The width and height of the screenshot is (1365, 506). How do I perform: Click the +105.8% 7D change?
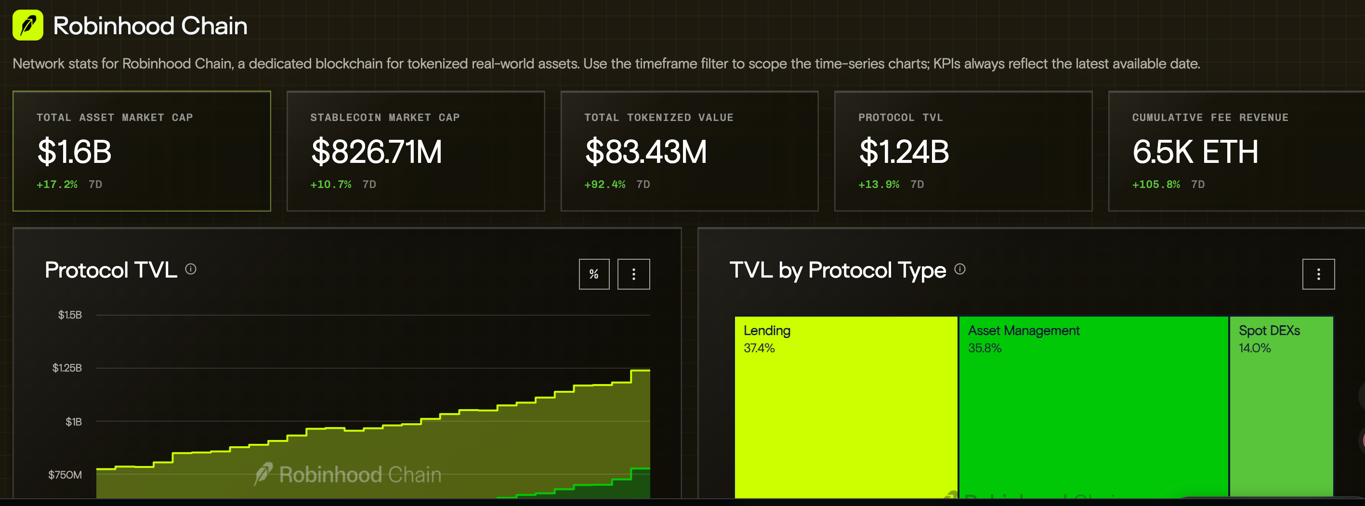pyautogui.click(x=1168, y=185)
